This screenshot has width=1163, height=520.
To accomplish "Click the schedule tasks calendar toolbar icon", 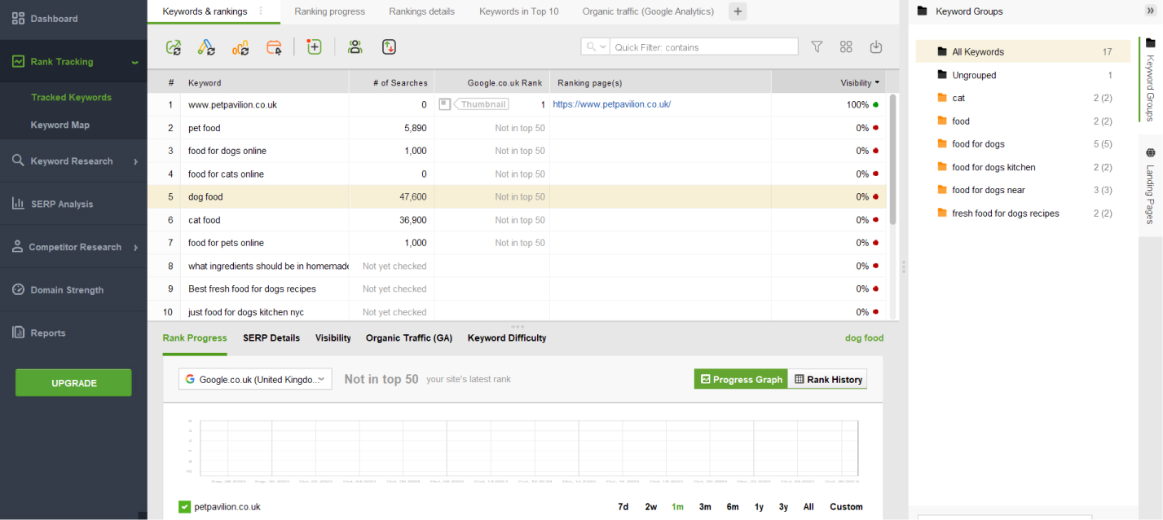I will point(275,47).
